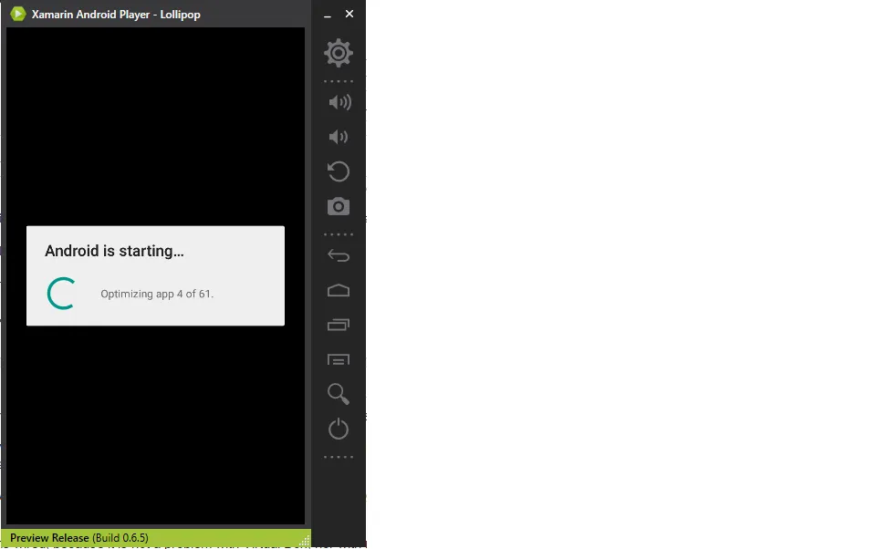This screenshot has width=876, height=549.
Task: Open the settings gear in sidebar
Action: click(338, 53)
